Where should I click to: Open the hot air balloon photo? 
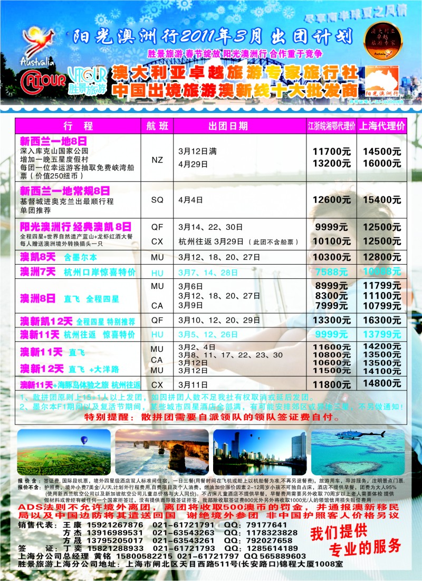point(64,452)
